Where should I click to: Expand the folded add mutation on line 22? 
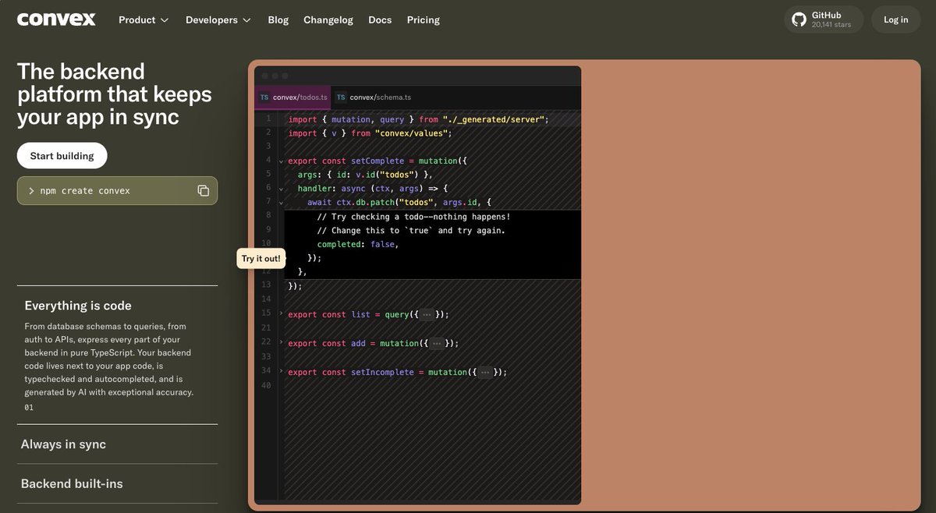pyautogui.click(x=281, y=342)
